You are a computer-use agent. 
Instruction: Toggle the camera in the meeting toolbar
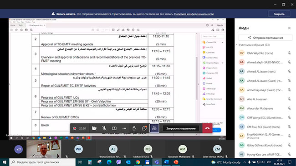pos(94,128)
